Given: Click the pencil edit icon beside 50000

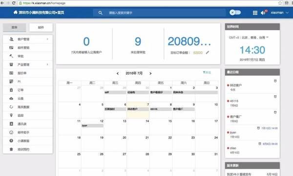Looking at the screenshot, I should [208, 53].
